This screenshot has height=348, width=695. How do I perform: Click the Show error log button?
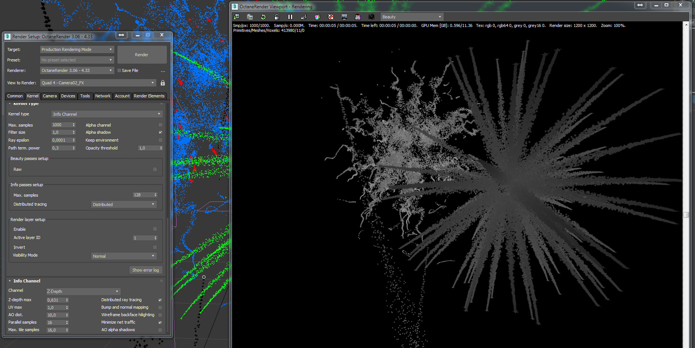[146, 270]
